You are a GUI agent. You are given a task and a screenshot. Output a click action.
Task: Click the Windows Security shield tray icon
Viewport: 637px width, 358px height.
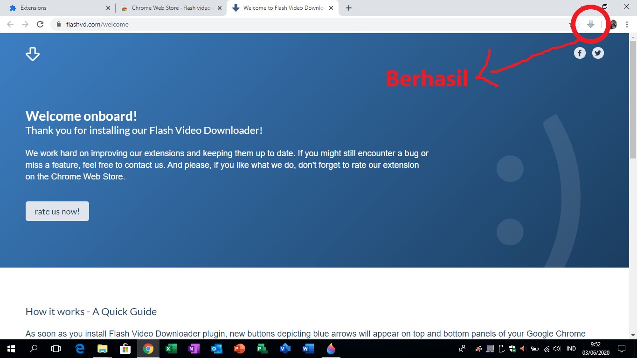512,349
